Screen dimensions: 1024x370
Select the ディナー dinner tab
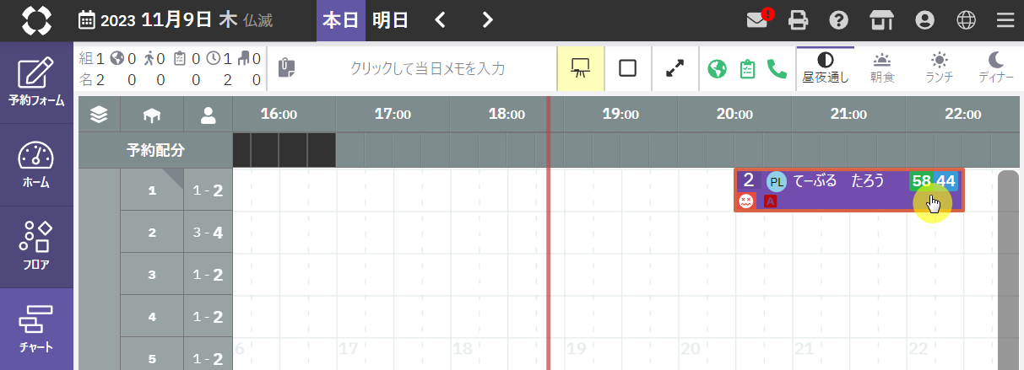click(996, 68)
